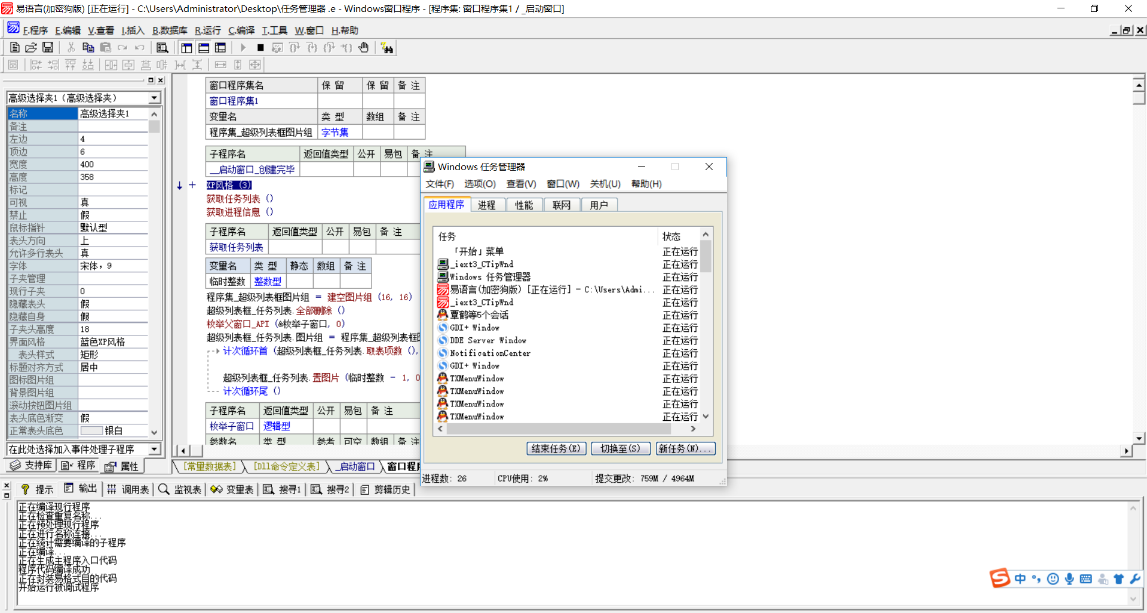Open the 变量表 tab

coord(232,489)
